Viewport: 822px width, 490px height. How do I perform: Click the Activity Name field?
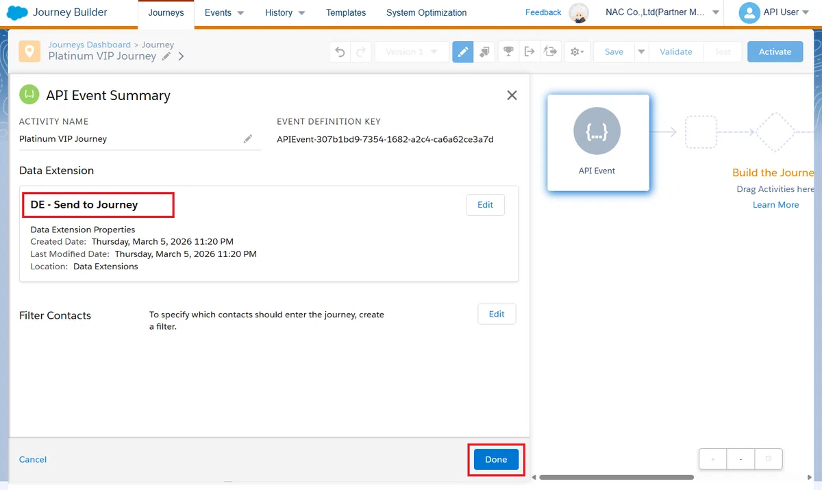pyautogui.click(x=140, y=139)
